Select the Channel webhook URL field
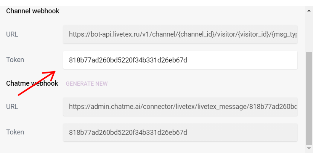Screen dimensions: 316x155 pyautogui.click(x=180, y=34)
